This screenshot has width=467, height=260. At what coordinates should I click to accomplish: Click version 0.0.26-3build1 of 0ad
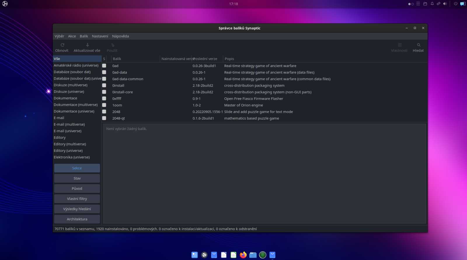(204, 66)
